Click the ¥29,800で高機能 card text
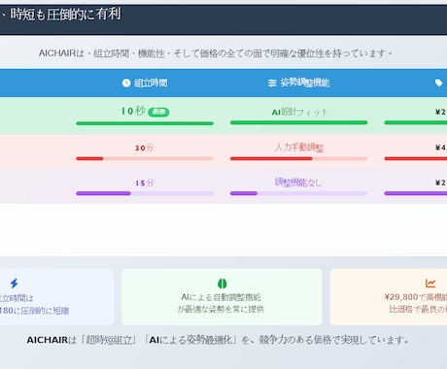The height and width of the screenshot is (369, 447). (416, 297)
